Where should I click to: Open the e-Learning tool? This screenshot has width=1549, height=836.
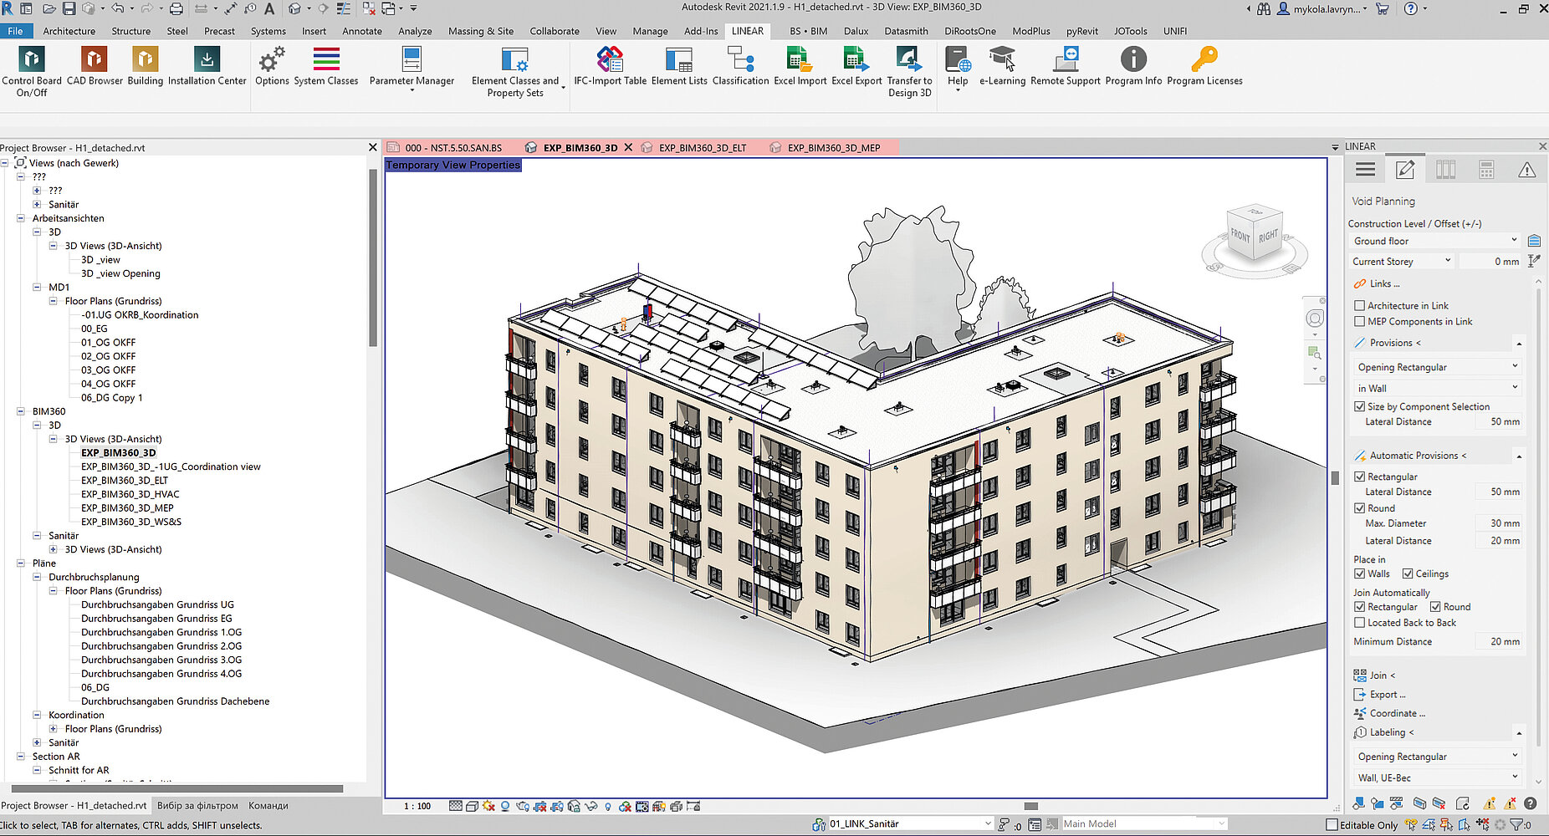(x=1002, y=60)
